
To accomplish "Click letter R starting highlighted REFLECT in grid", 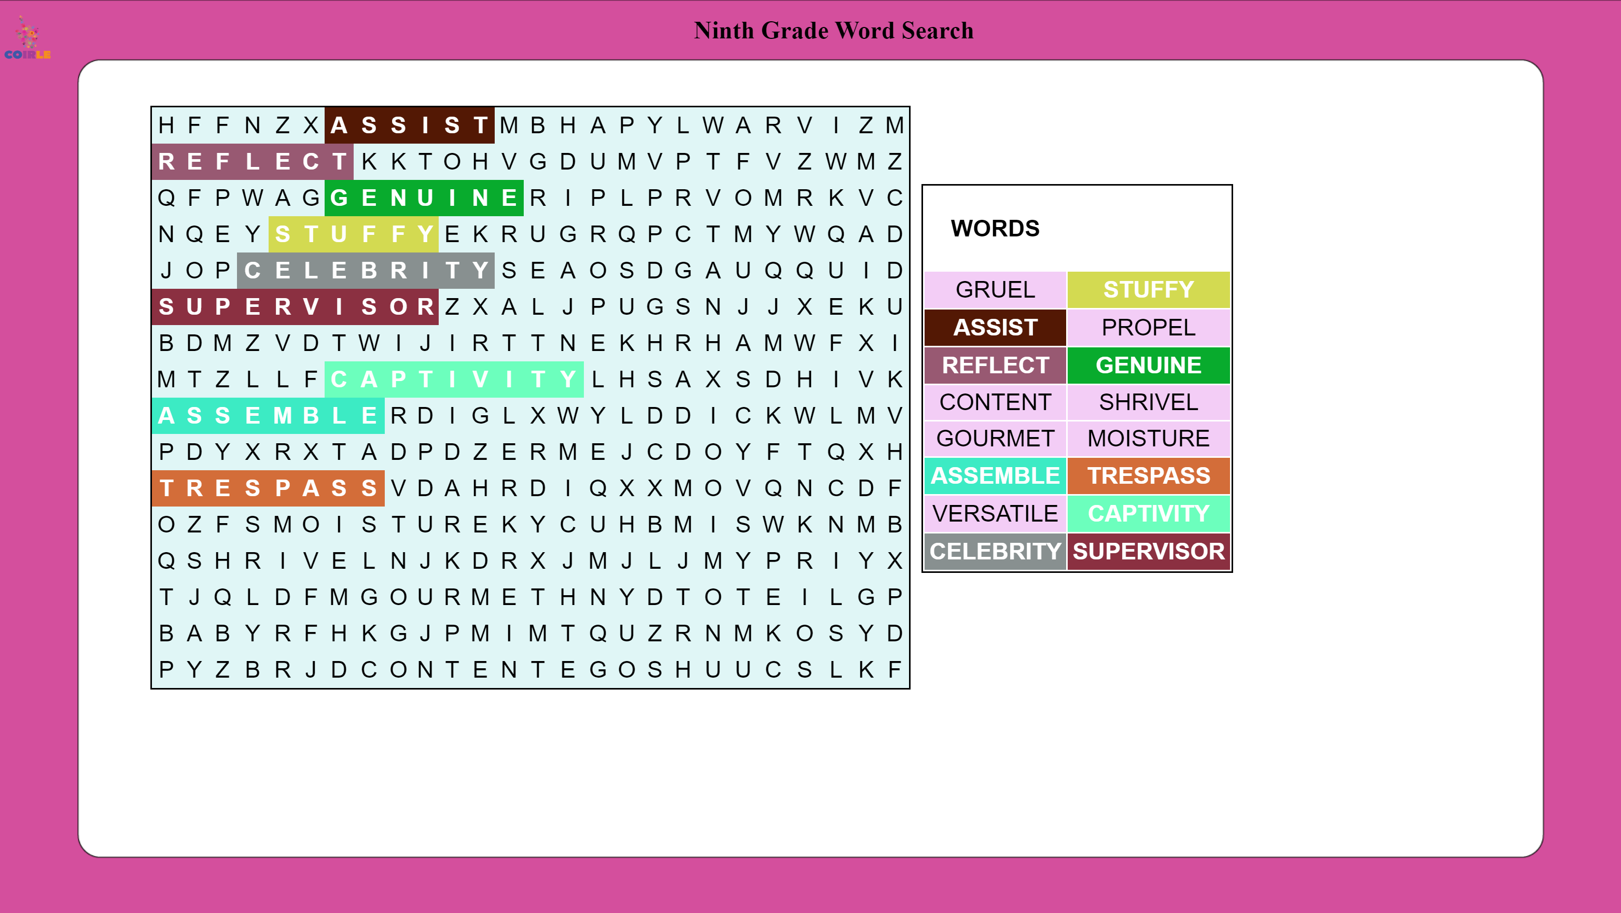I will [x=166, y=162].
